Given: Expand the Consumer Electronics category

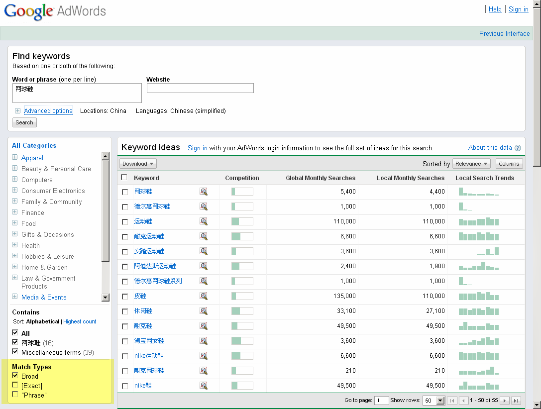Looking at the screenshot, I should coord(15,190).
